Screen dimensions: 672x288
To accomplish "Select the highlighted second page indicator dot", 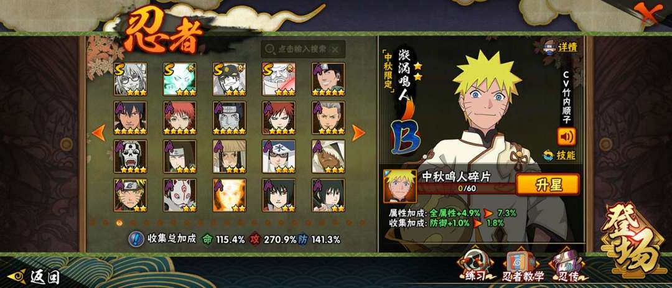I will 119,223.
